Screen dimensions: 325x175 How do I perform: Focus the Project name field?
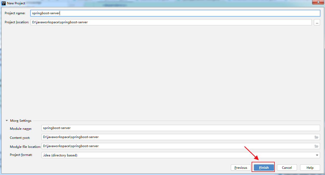pos(175,13)
